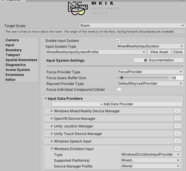Remove Windows Dictation Input provider
This screenshot has width=186, height=171.
[x=177, y=149]
